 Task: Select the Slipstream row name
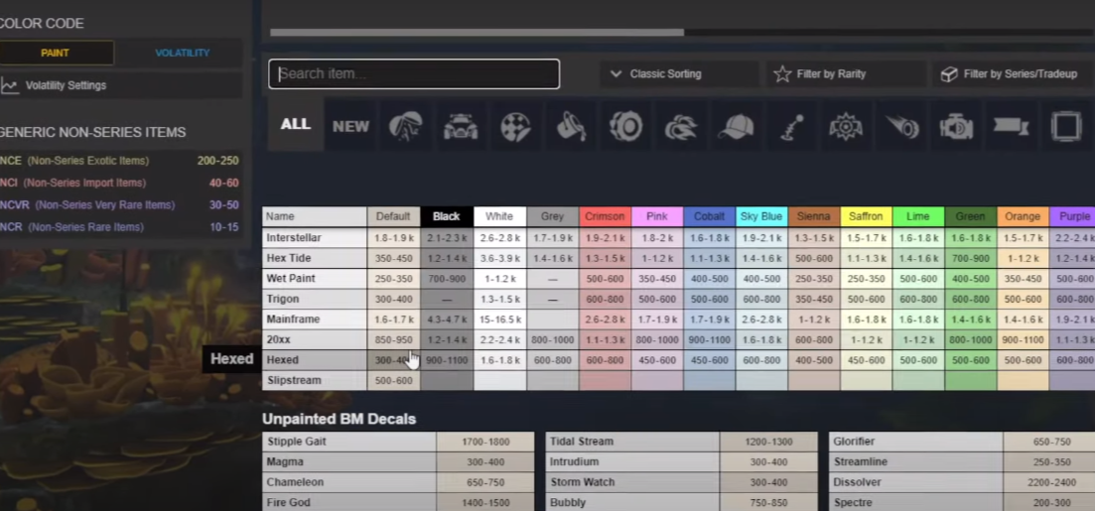click(315, 380)
